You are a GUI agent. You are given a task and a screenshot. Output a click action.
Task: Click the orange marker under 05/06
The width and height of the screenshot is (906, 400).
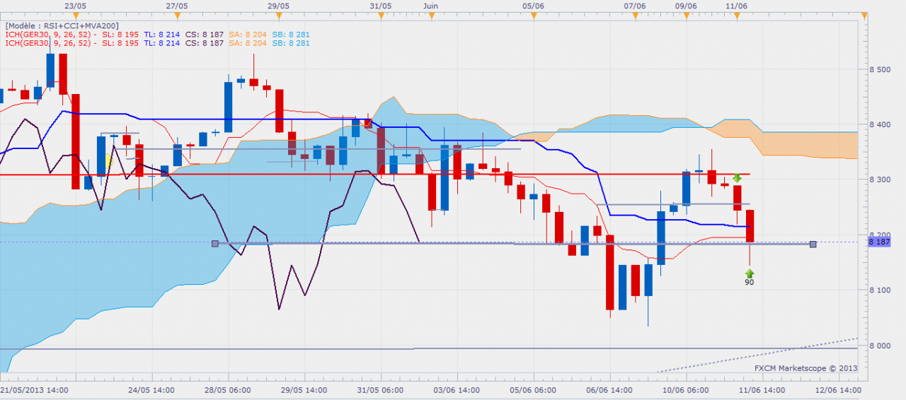tap(533, 16)
